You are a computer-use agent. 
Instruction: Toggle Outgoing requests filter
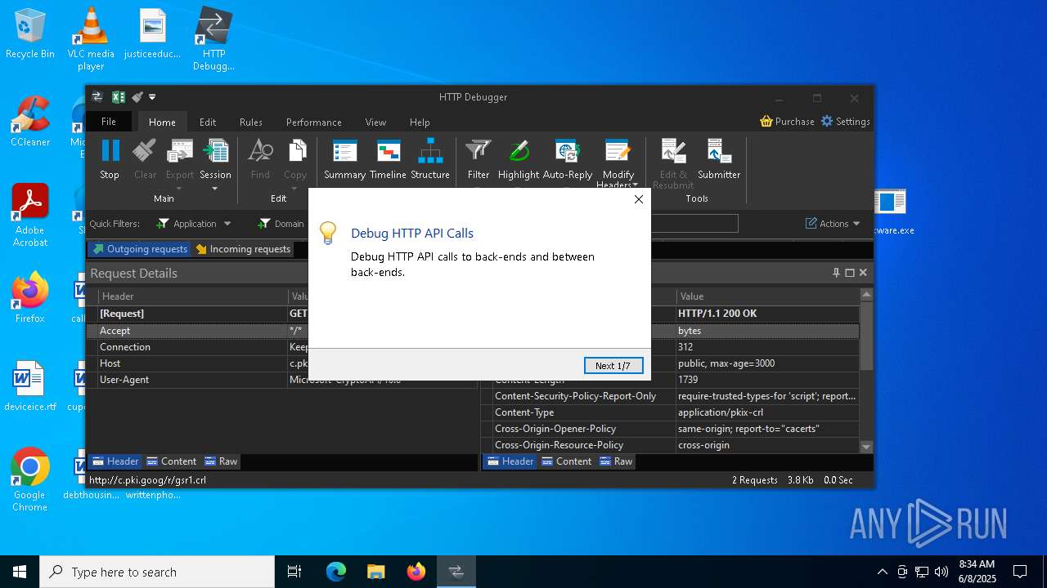coord(140,249)
